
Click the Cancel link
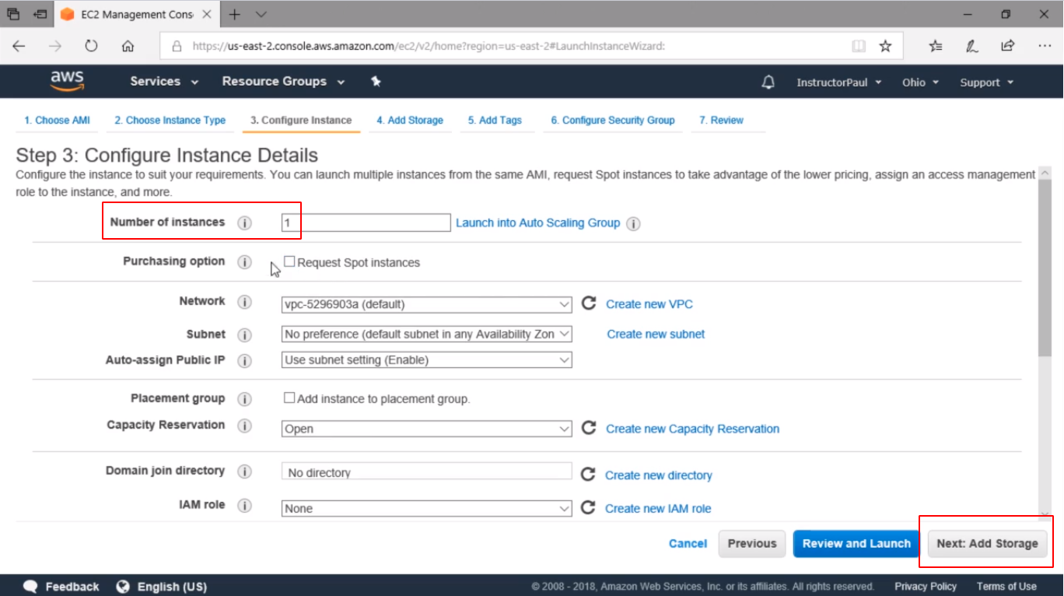coord(688,544)
